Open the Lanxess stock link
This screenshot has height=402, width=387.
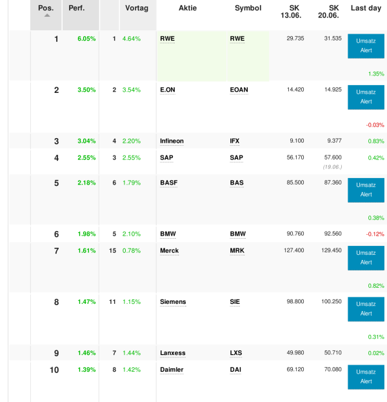pos(172,353)
